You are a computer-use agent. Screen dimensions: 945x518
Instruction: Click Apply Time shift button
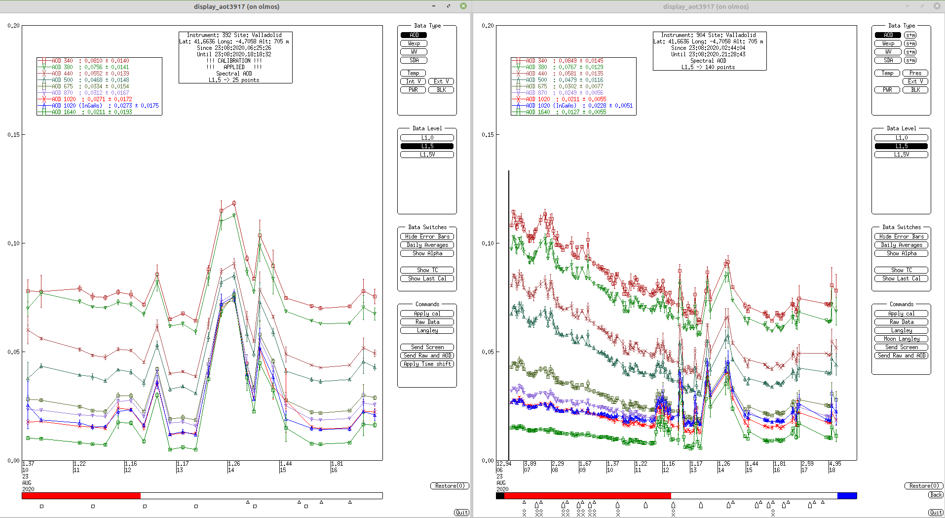pyautogui.click(x=427, y=364)
